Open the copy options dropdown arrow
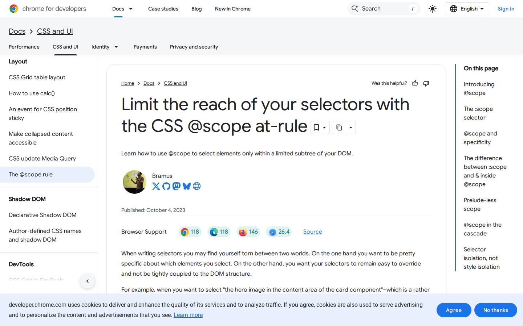523x326 pixels. (x=351, y=128)
